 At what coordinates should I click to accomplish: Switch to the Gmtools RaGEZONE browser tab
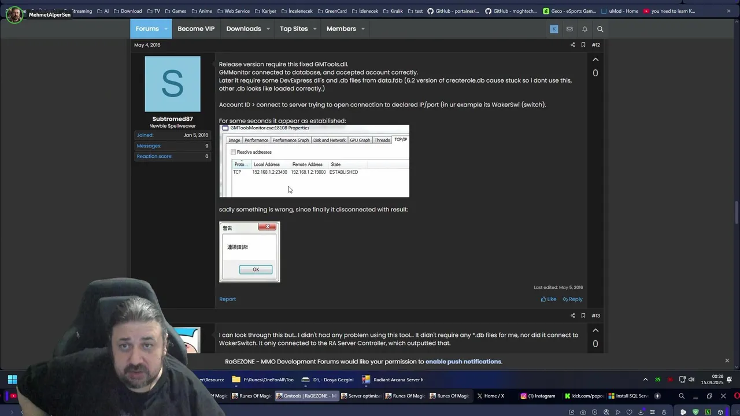(x=306, y=396)
